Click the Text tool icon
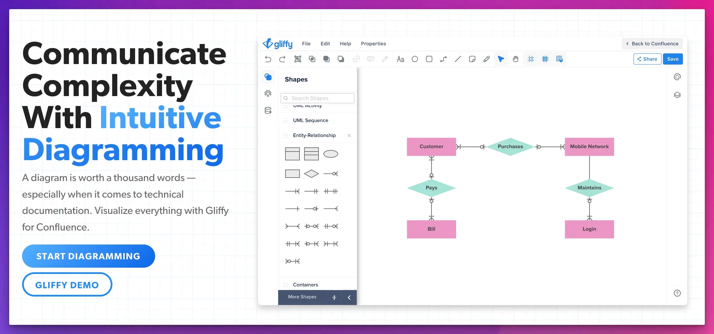The width and height of the screenshot is (714, 334). (400, 59)
